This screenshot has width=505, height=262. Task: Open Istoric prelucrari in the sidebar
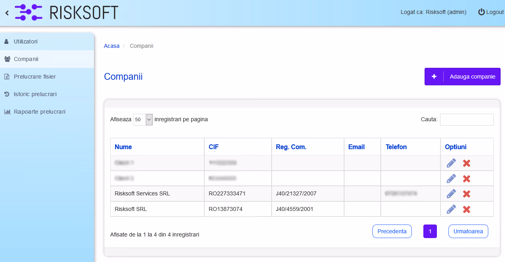point(47,94)
